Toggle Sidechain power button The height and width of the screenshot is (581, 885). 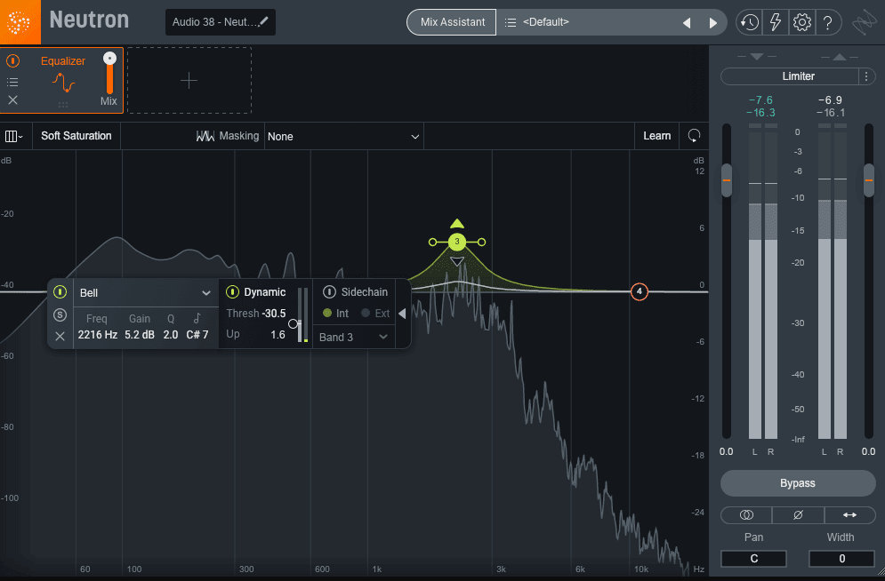pos(329,292)
